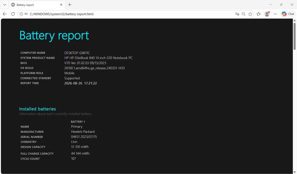297x174 pixels.
Task: Click the COMPUTER NAME label
Action: coord(33,53)
